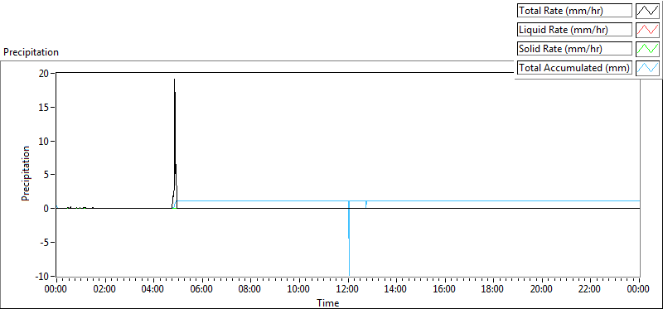663x309 pixels.
Task: Click the 04:00 time axis label
Action: pyautogui.click(x=152, y=289)
